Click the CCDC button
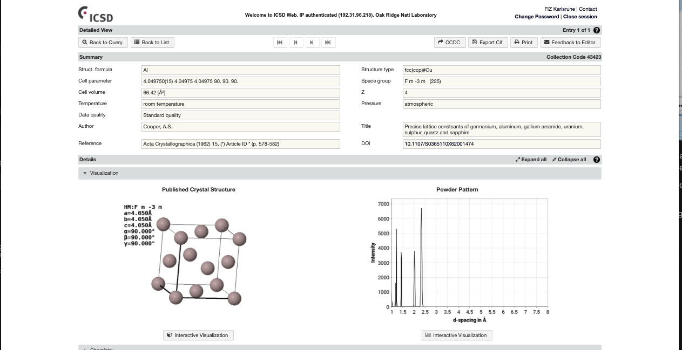This screenshot has height=350, width=682. tap(449, 42)
